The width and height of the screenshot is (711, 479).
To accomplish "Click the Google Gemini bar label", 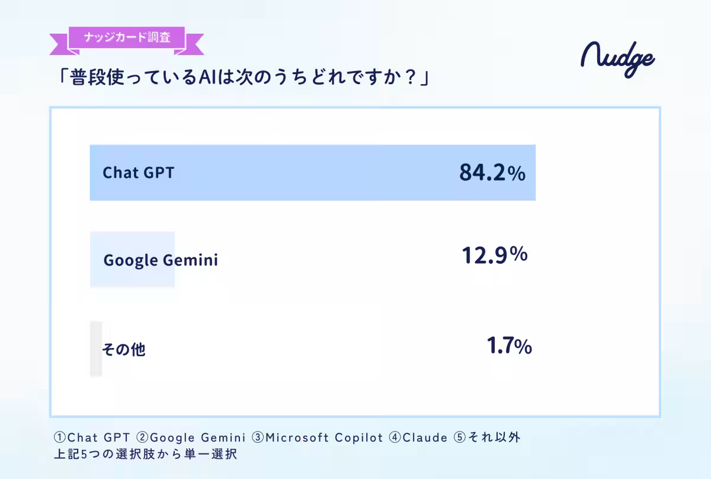I will [x=161, y=260].
